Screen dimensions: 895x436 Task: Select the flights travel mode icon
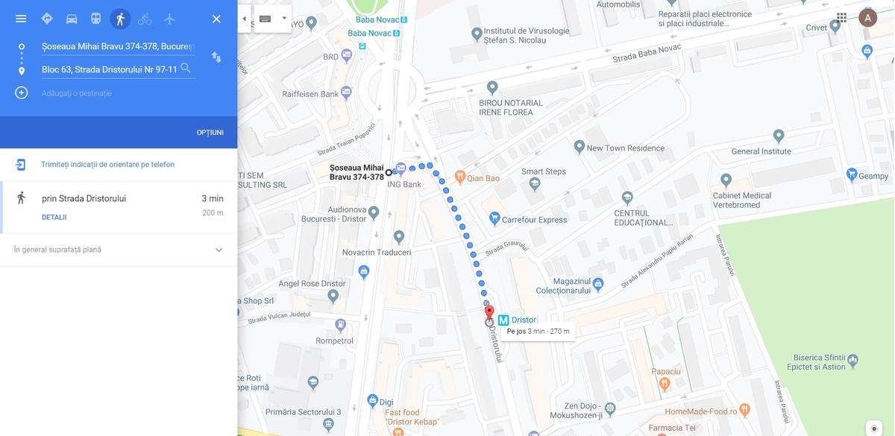(x=169, y=19)
